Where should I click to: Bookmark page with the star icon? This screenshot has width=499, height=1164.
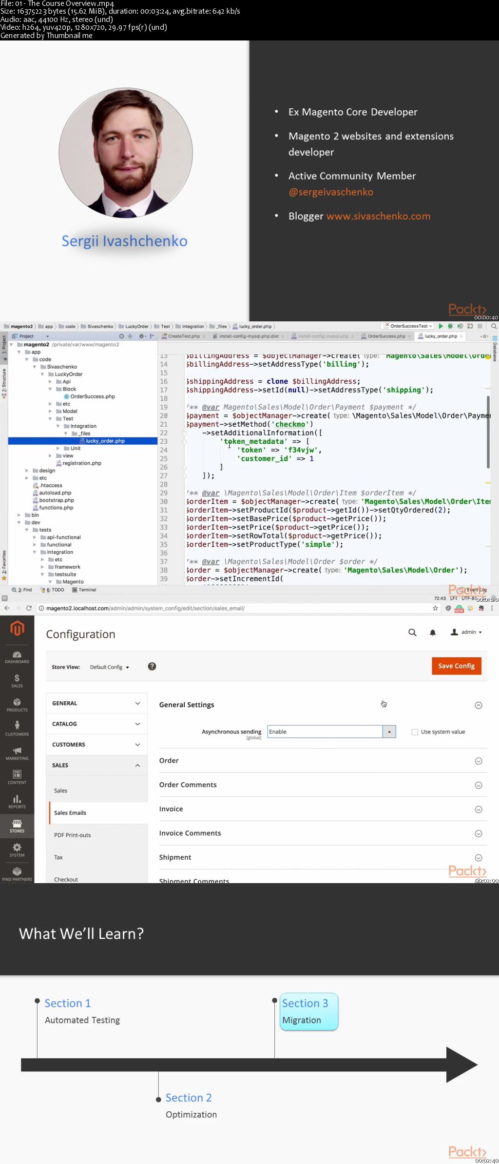click(x=436, y=608)
